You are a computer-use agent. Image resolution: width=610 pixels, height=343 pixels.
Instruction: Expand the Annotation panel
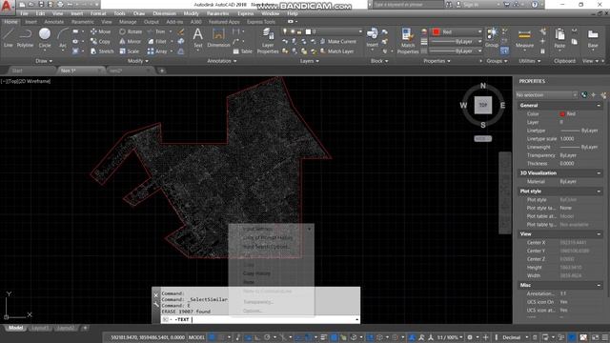222,61
